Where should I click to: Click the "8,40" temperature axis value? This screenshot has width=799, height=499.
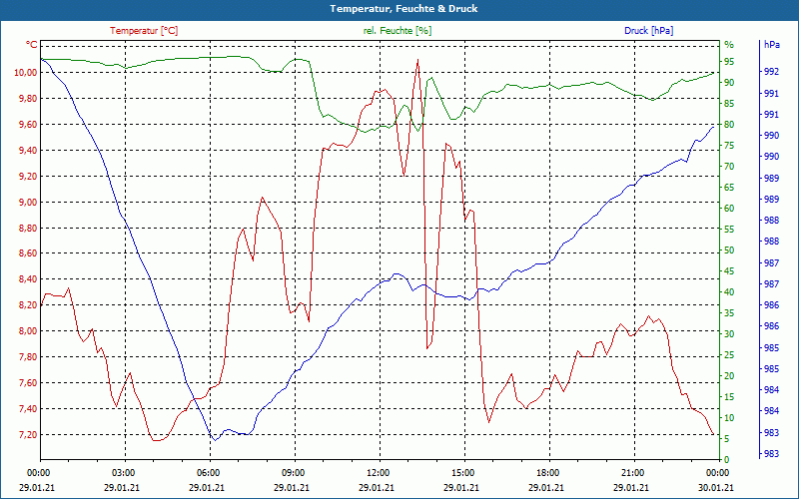click(28, 279)
